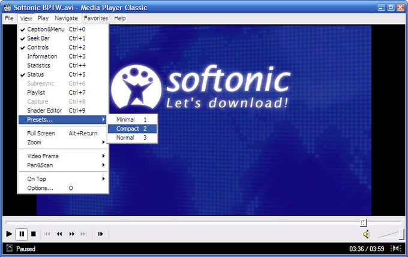The image size is (408, 257).
Task: Click the seek bar thumb
Action: [x=364, y=222]
